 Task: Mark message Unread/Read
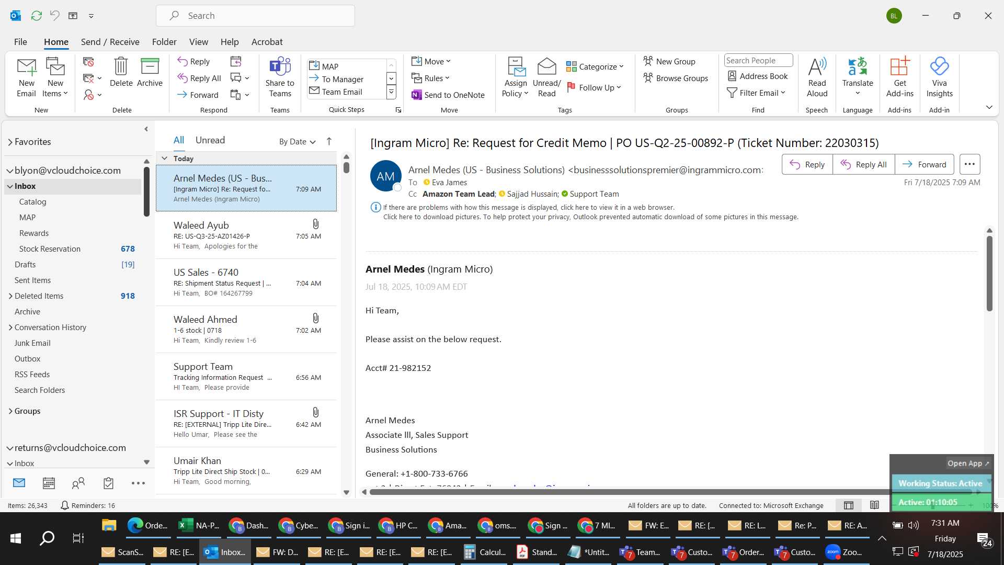[546, 77]
